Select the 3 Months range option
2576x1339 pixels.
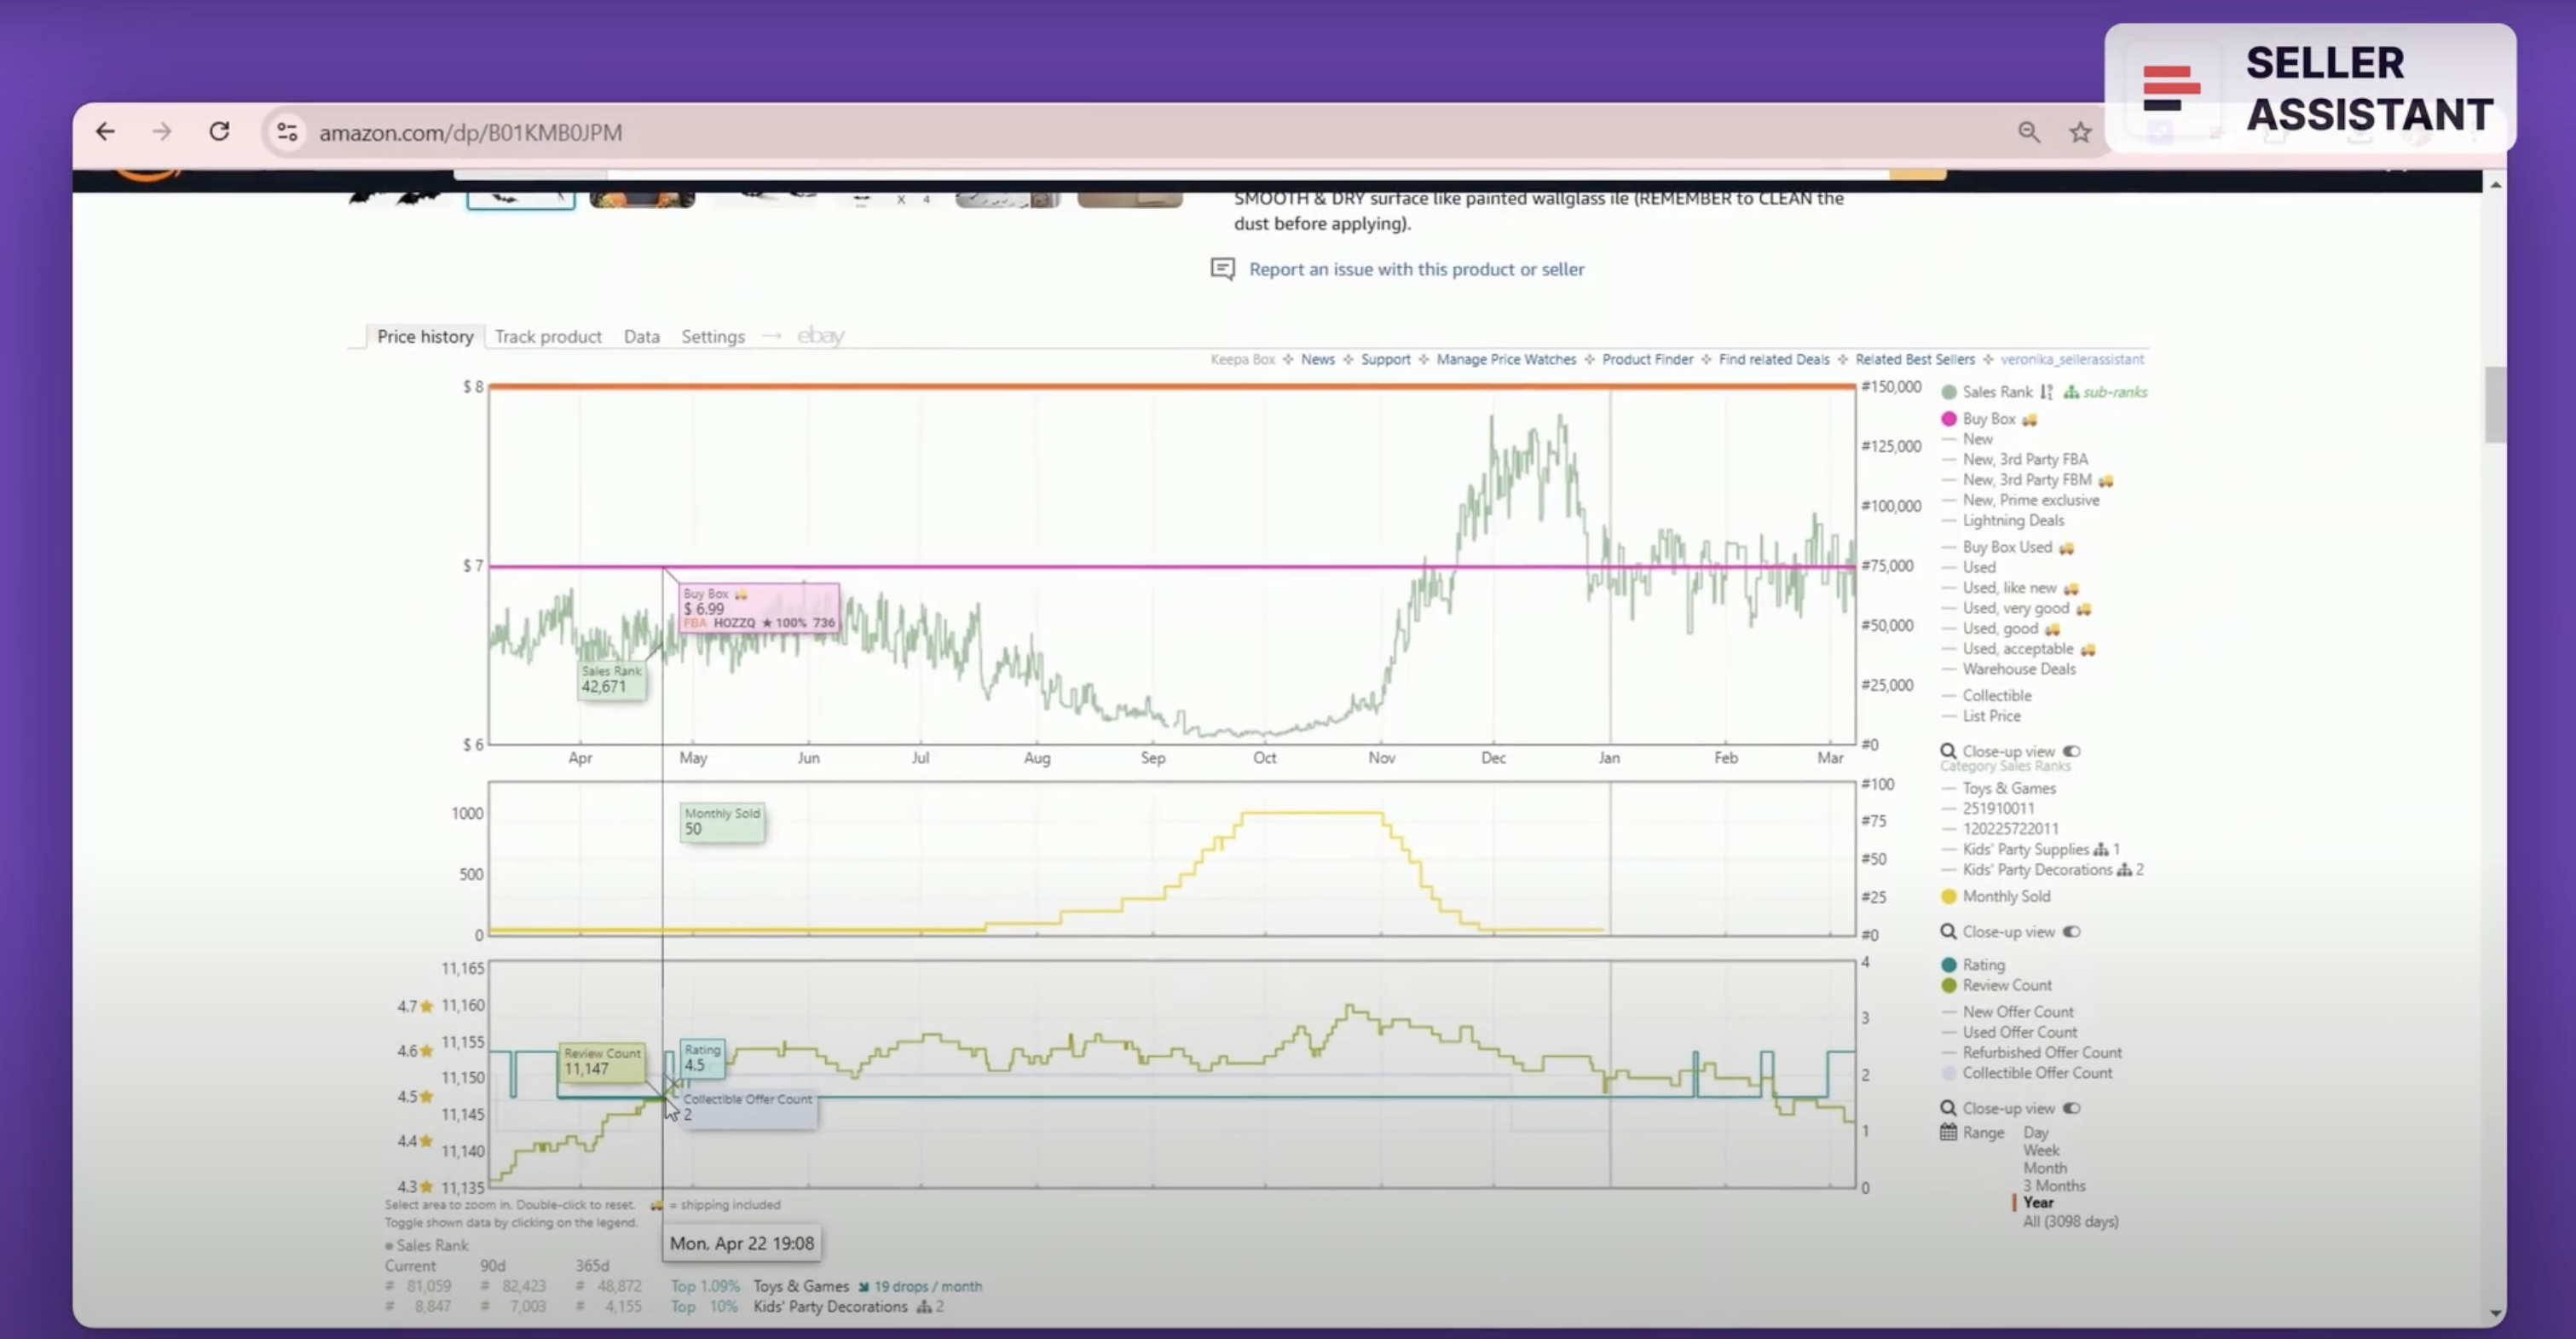click(2054, 1185)
